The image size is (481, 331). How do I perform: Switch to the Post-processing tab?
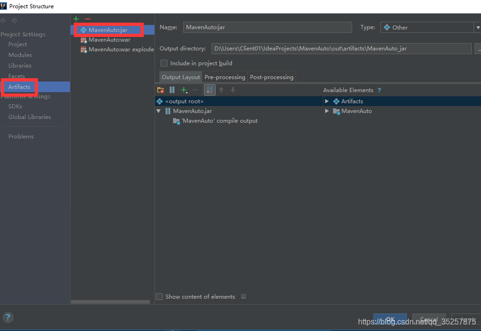[271, 77]
